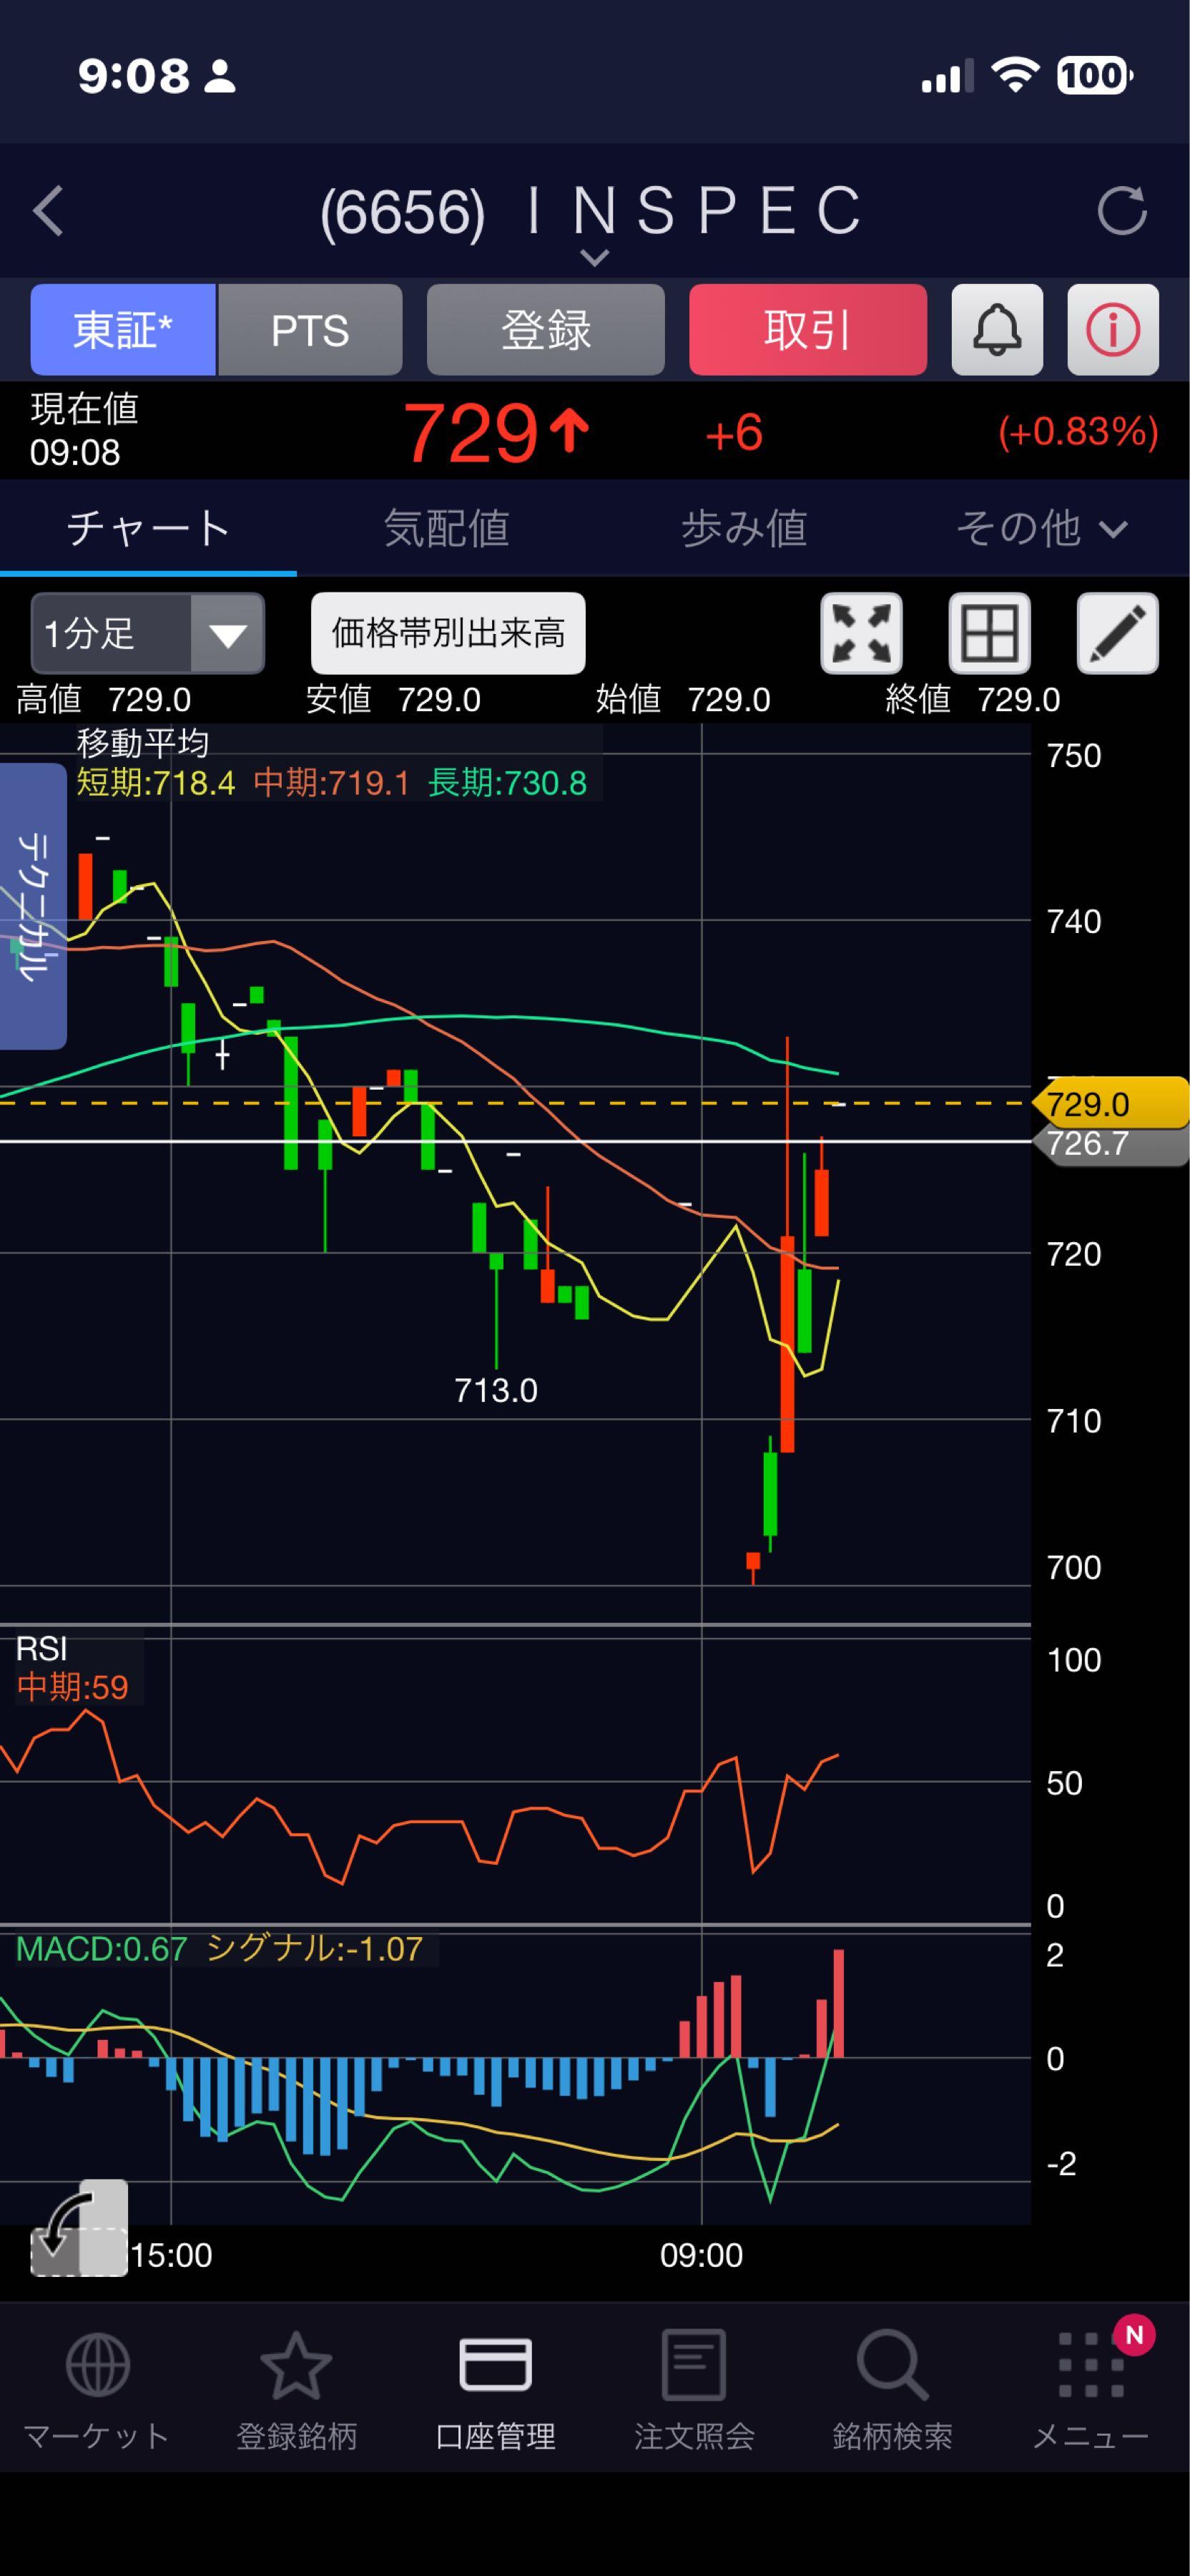The width and height of the screenshot is (1190, 2576).
Task: Open the 銘柄検索 stock search
Action: click(x=892, y=2391)
